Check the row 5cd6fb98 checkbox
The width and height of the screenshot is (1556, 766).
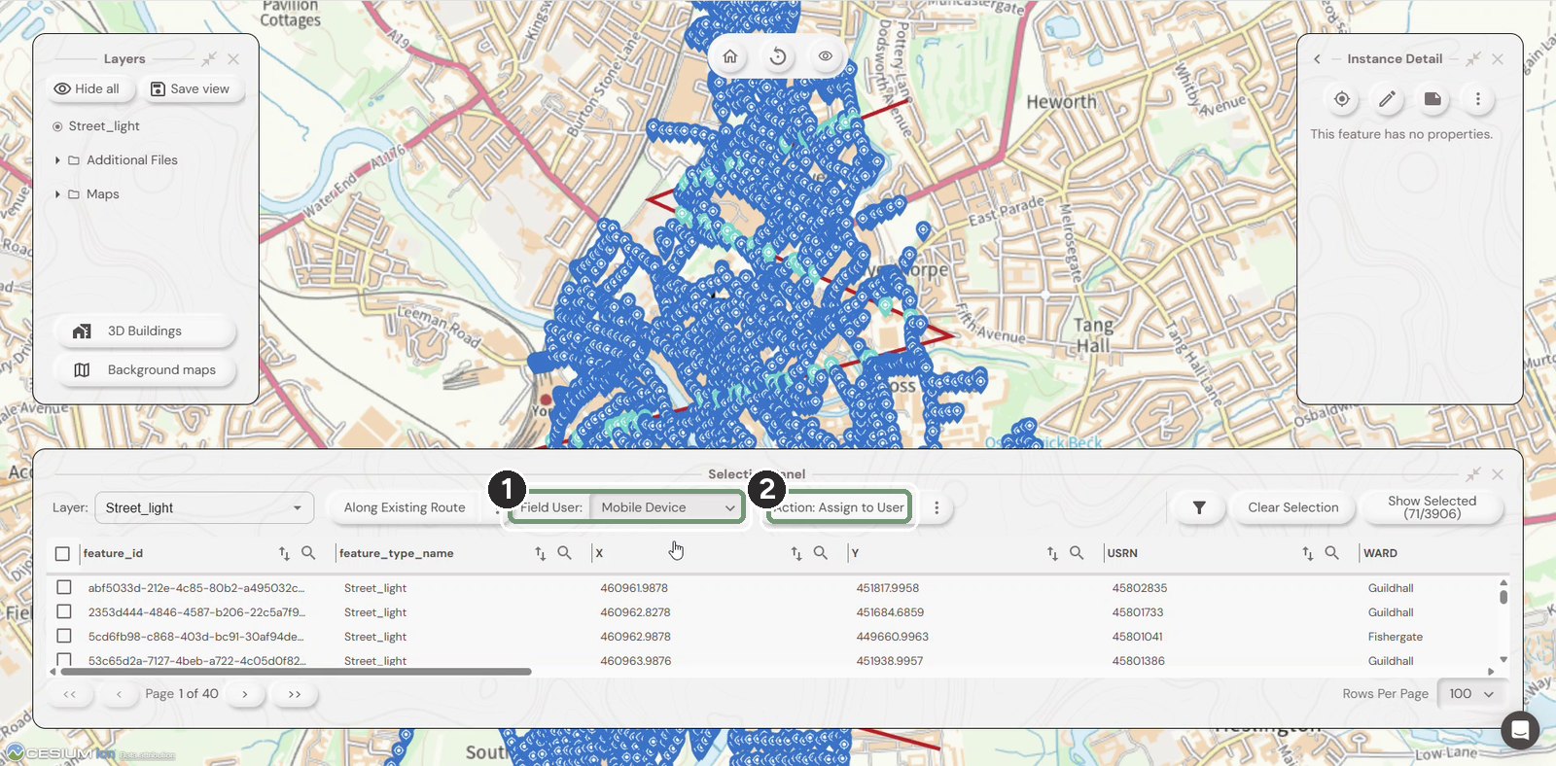click(x=64, y=636)
